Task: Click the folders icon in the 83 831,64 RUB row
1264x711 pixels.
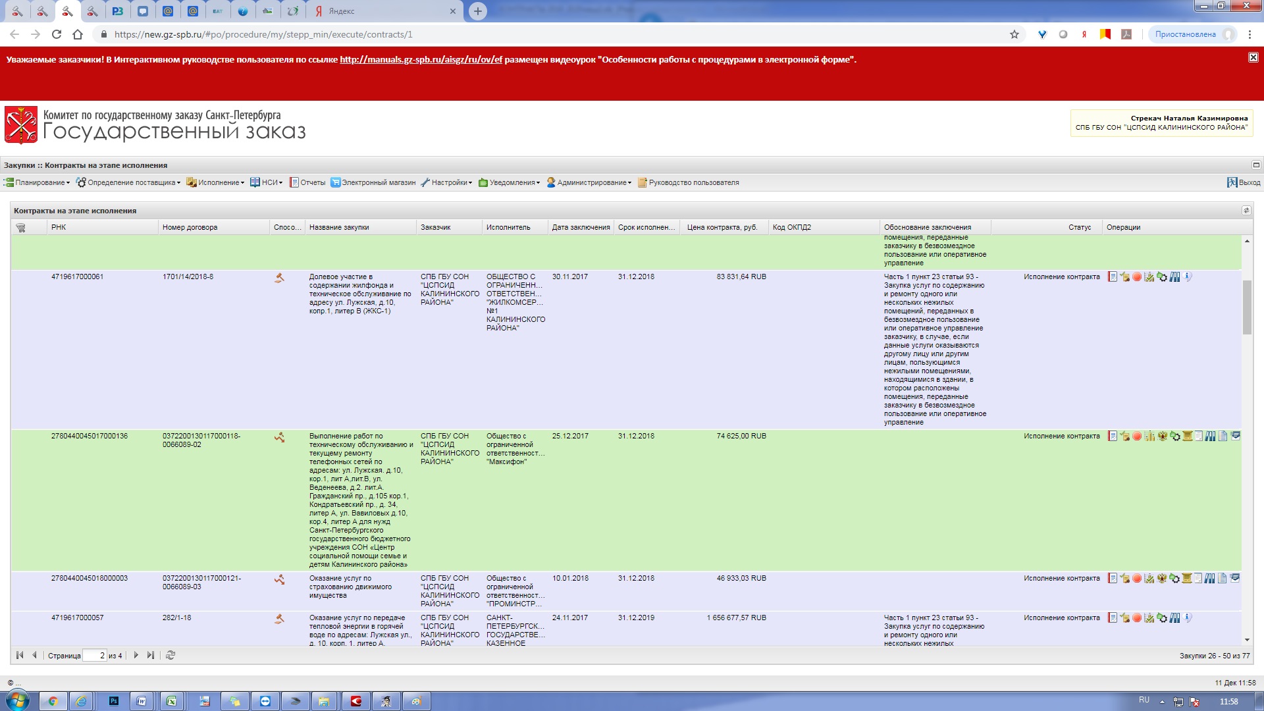Action: click(1175, 277)
